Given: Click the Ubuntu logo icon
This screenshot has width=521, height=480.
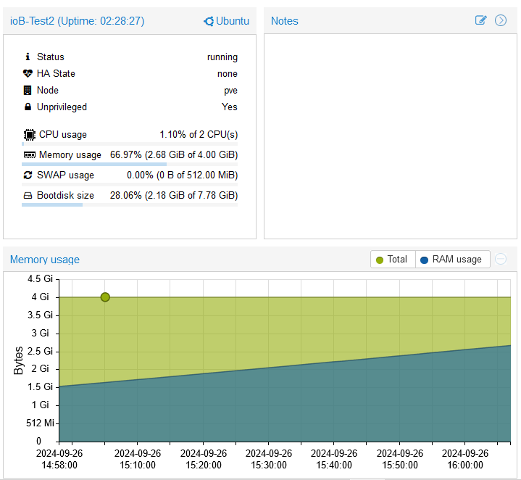Looking at the screenshot, I should click(209, 21).
